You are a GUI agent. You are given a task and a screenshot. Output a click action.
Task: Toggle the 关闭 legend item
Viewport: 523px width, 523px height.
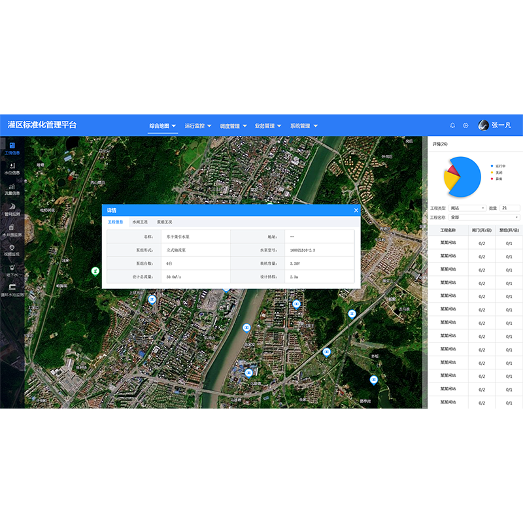coord(498,173)
